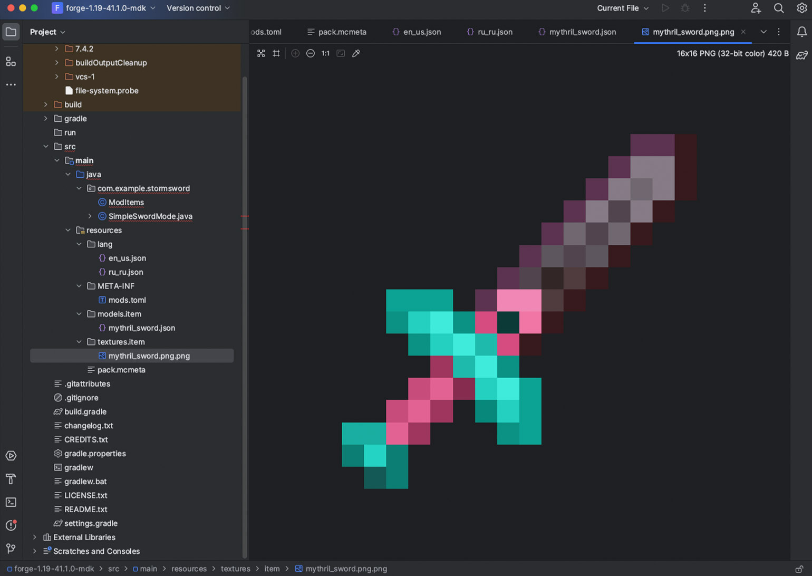Show the Notifications panel
812x576 pixels.
pos(801,32)
